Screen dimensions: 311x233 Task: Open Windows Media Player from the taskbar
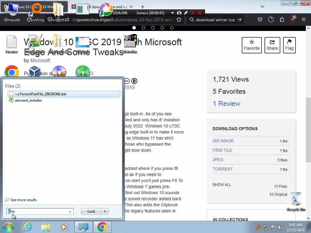pyautogui.click(x=64, y=227)
